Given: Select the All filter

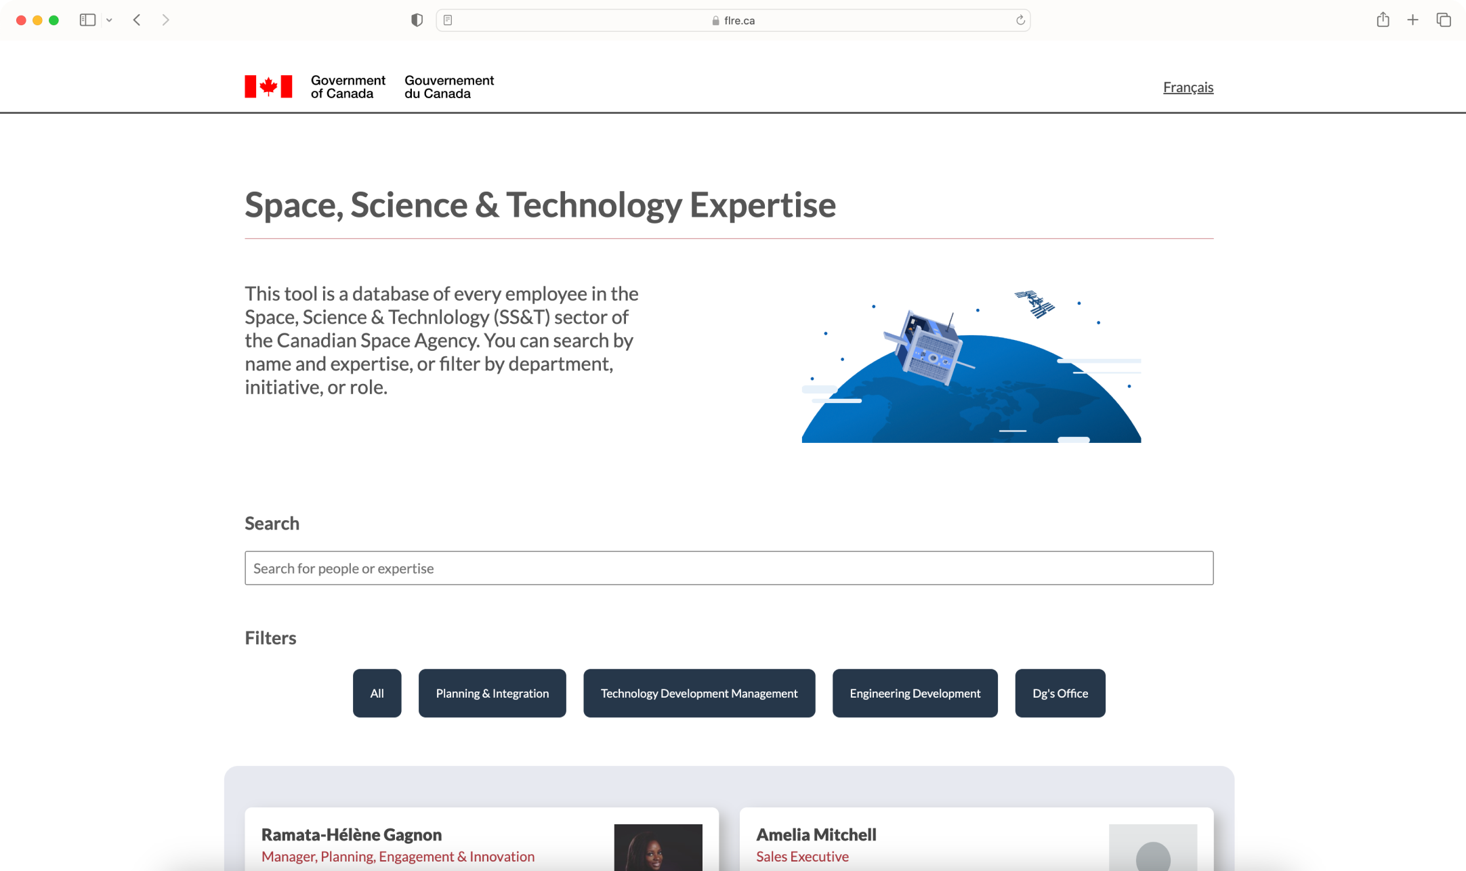Looking at the screenshot, I should 377,693.
